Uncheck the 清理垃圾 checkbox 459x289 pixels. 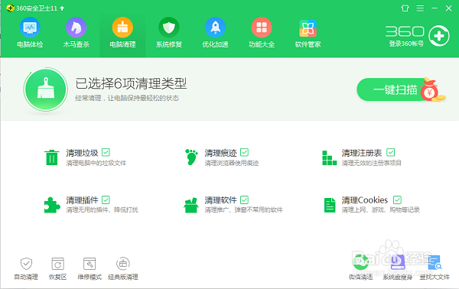[106, 152]
